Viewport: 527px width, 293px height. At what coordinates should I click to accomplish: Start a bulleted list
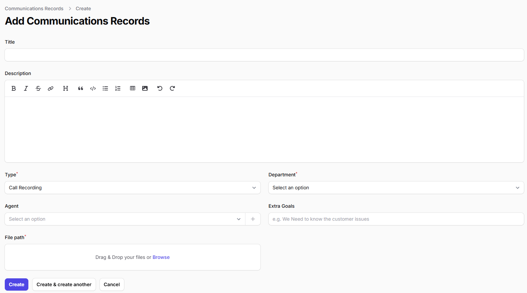click(105, 88)
